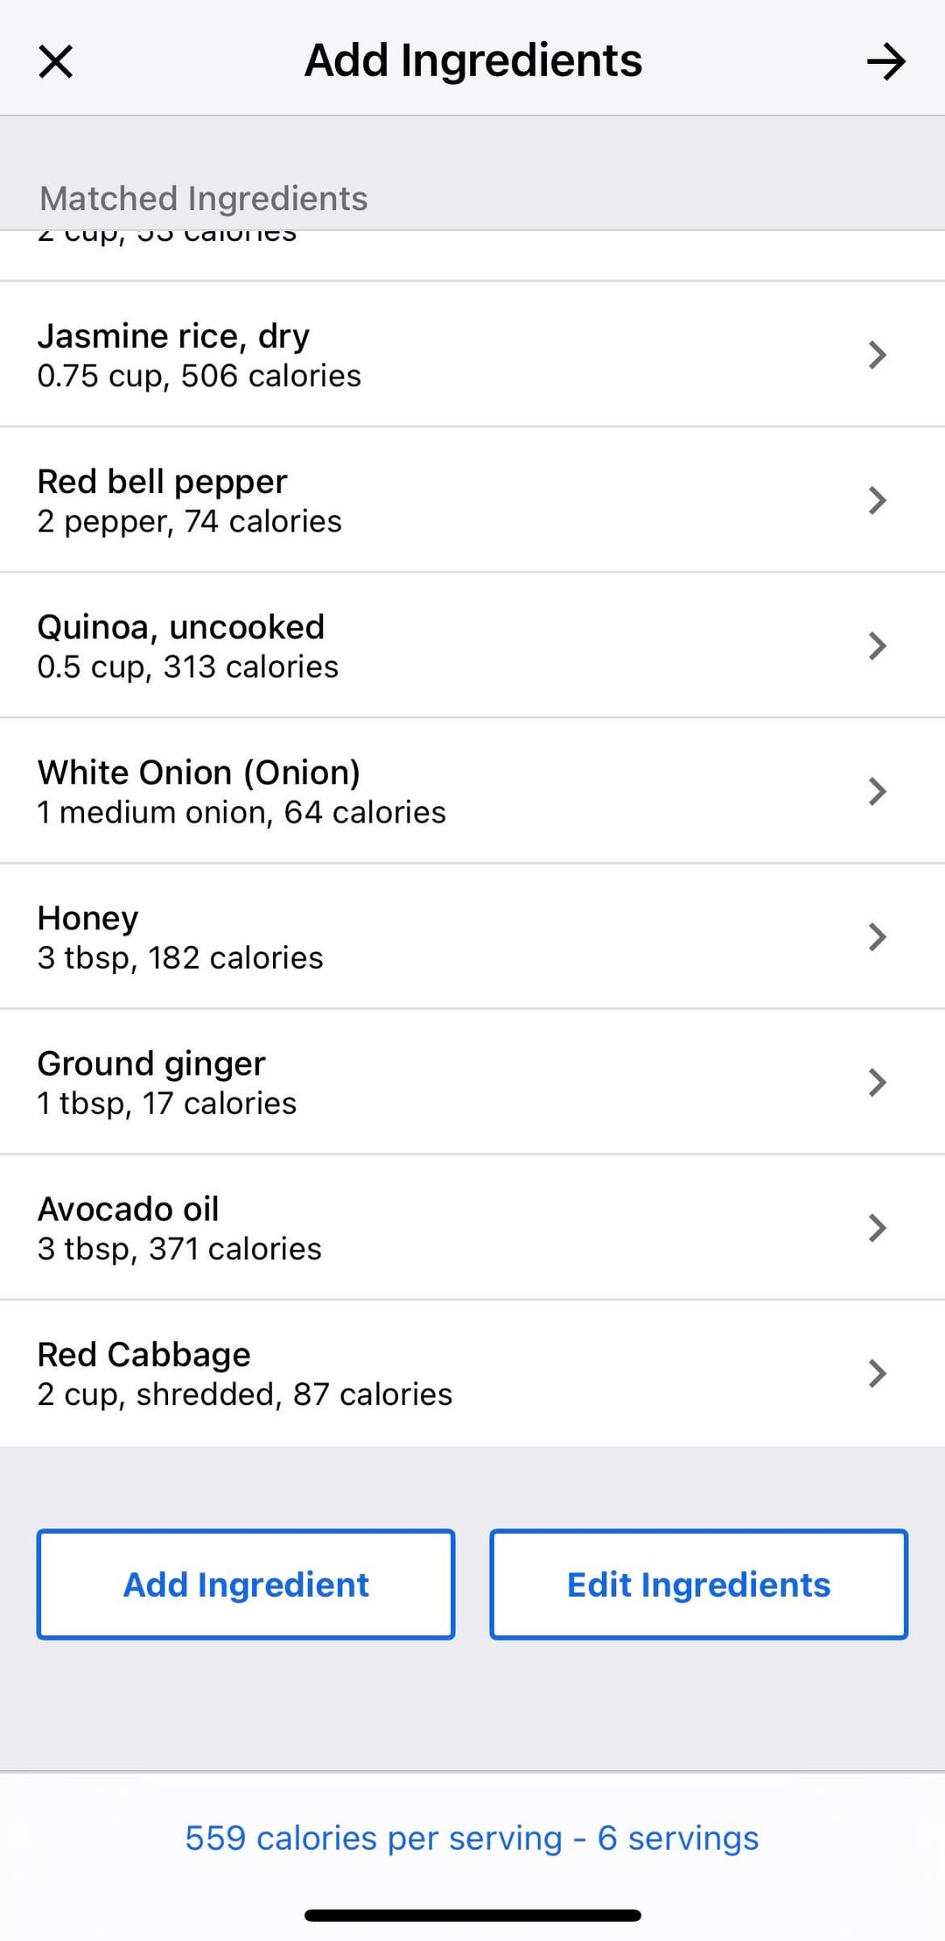Expand the Red bell pepper chevron

pyautogui.click(x=877, y=500)
